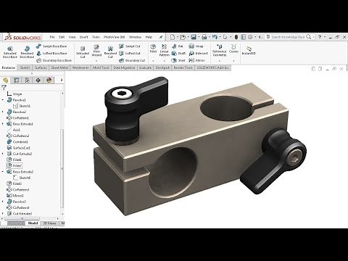348x261 pixels.
Task: Expand the Revolve3 feature node
Action: coord(3,202)
